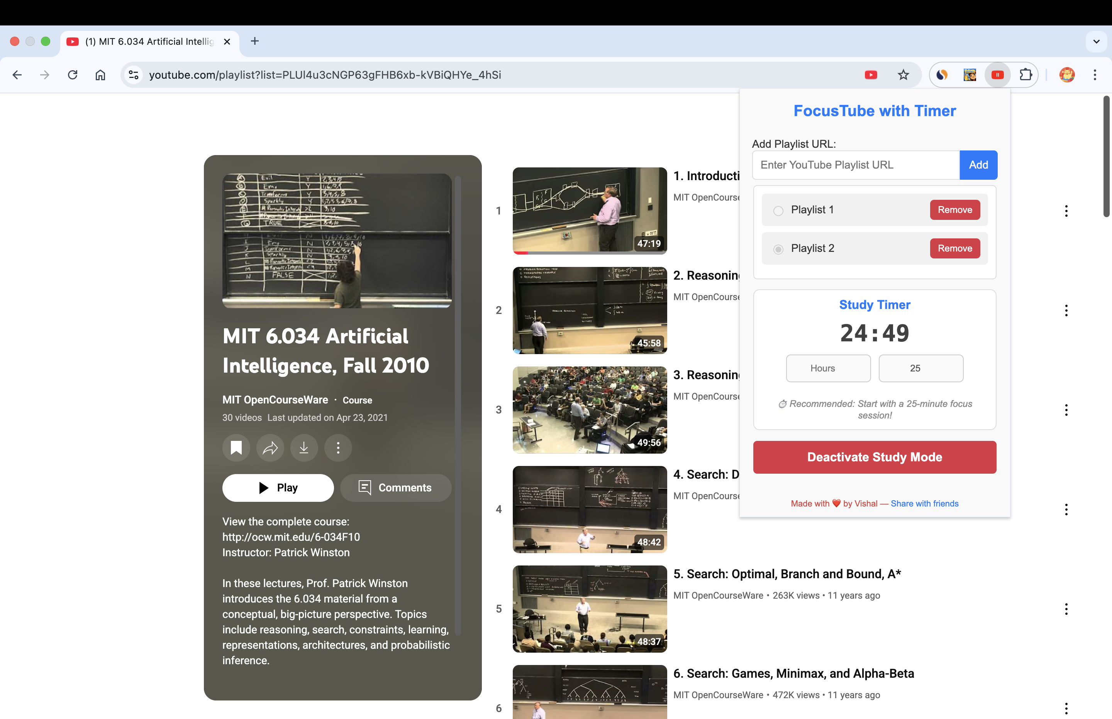Open Chrome's three-dot menu
Image resolution: width=1112 pixels, height=719 pixels.
pyautogui.click(x=1095, y=75)
